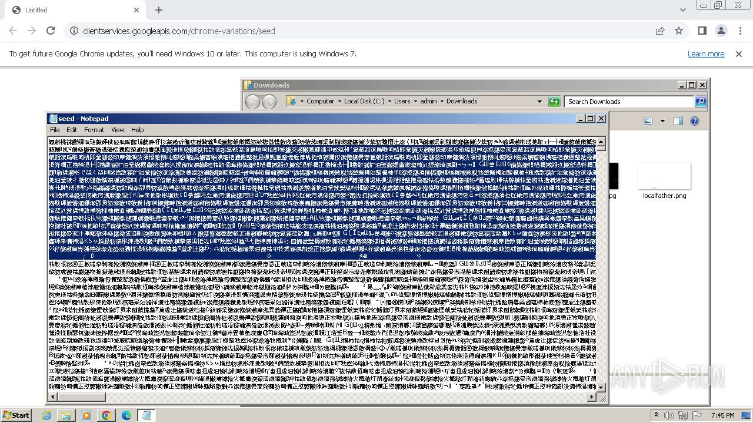Toggle the Explorer preview pane
Viewport: 753px width, 423px height.
pos(678,121)
